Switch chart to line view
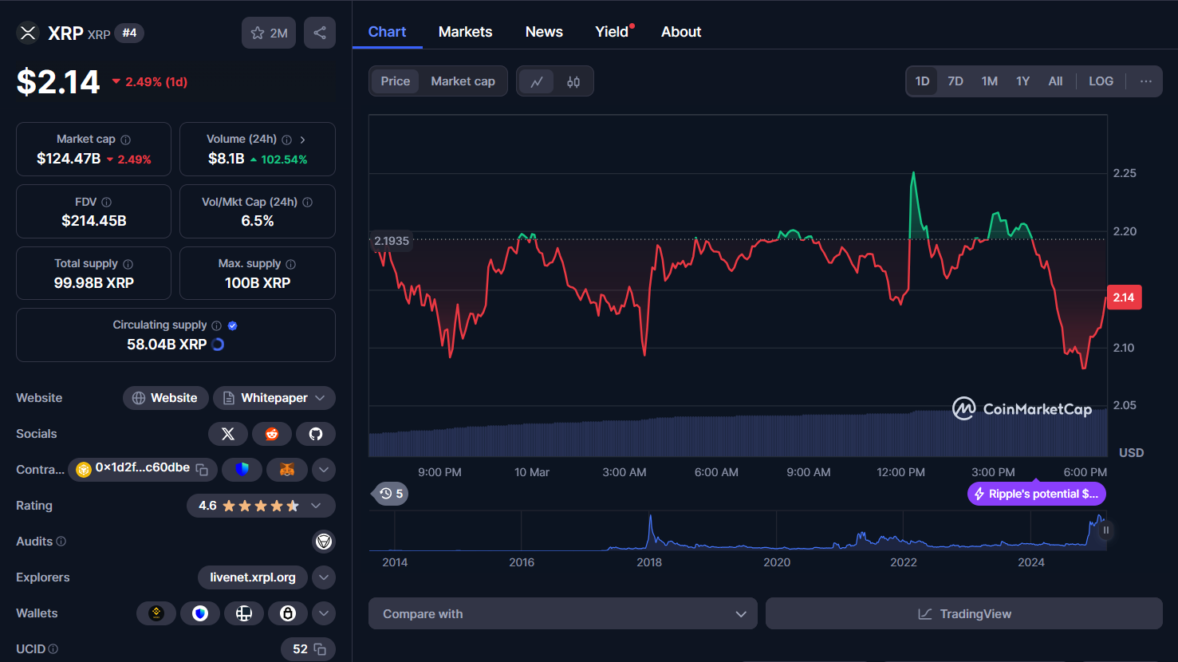This screenshot has width=1178, height=662. [537, 81]
